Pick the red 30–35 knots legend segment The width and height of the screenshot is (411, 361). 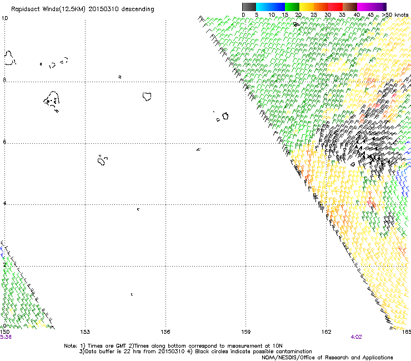[335, 7]
